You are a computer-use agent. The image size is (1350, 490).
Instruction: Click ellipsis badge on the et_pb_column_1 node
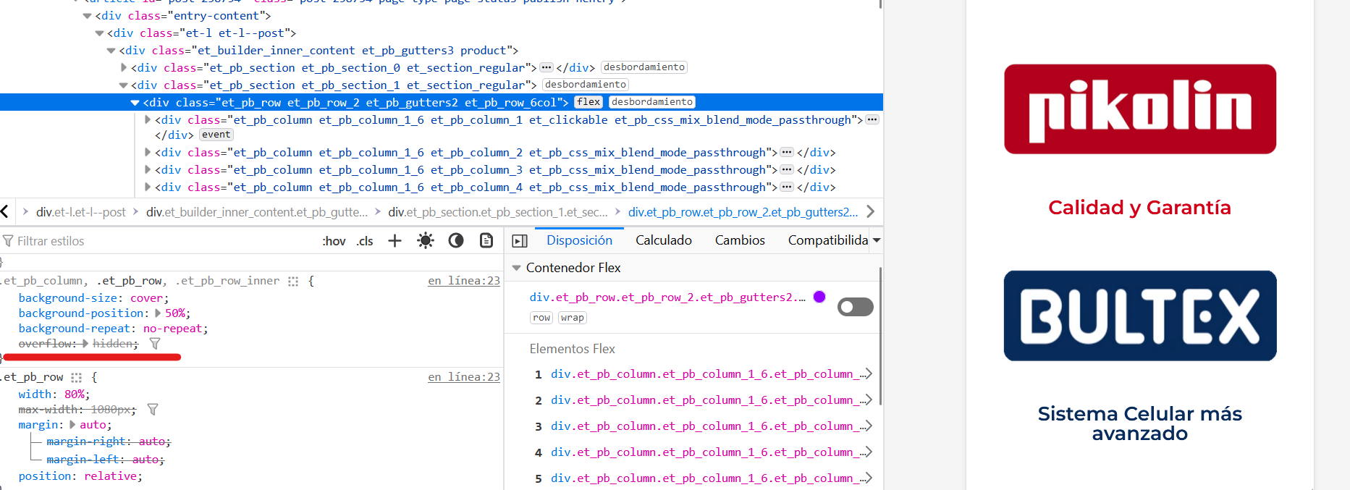pyautogui.click(x=872, y=119)
